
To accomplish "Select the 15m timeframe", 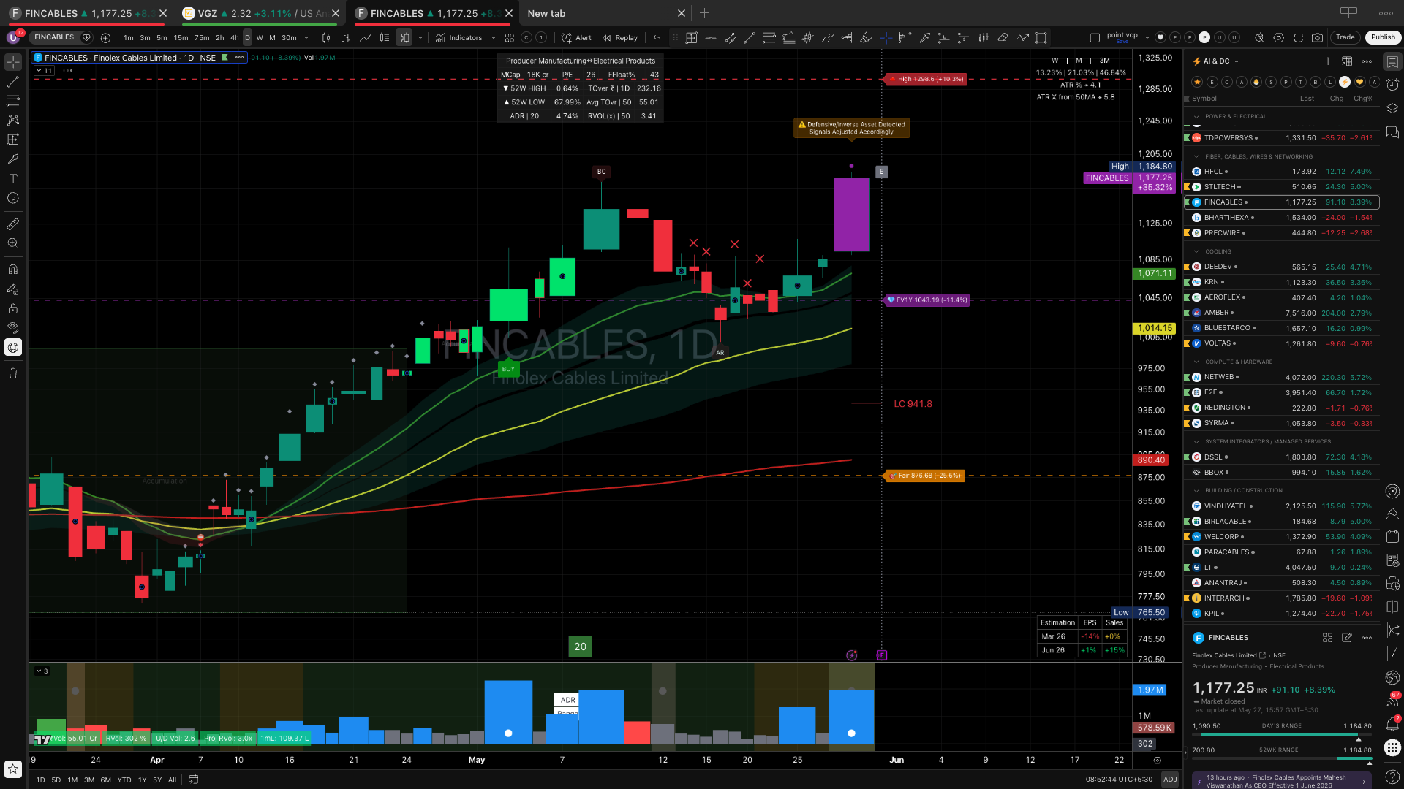I will [181, 38].
